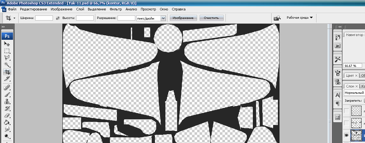This screenshot has width=365, height=143.
Task: Select the Polygonal Lasso tool
Action: (7, 58)
